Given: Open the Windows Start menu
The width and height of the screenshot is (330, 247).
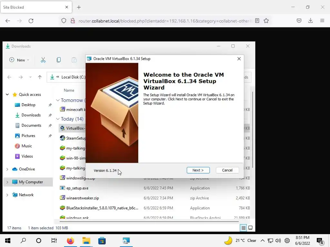Looking at the screenshot, I should pos(8,241).
